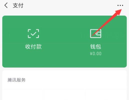Screen dimensions: 129x100
Task: Open 钱包 via its text label
Action: (96, 46)
